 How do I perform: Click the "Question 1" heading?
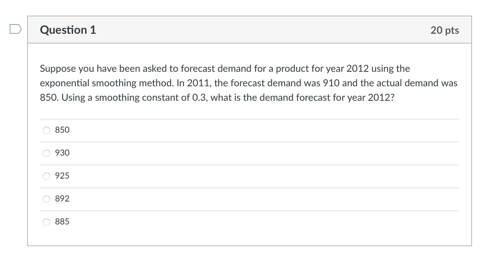[68, 30]
